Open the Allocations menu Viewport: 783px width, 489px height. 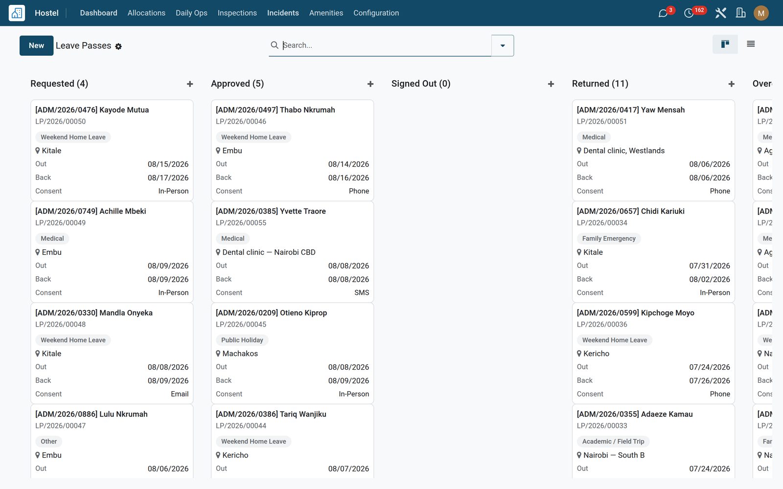(x=146, y=13)
